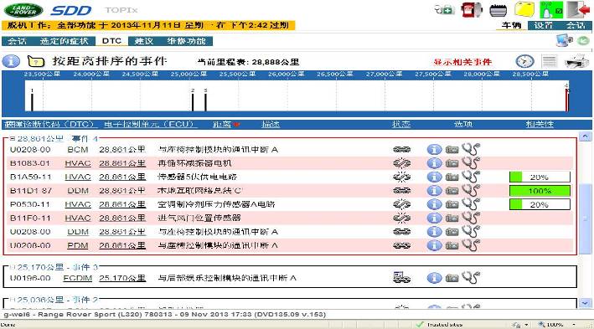The width and height of the screenshot is (594, 329).
Task: Open the info icon for U0196-00 FCDIM row
Action: 434,278
